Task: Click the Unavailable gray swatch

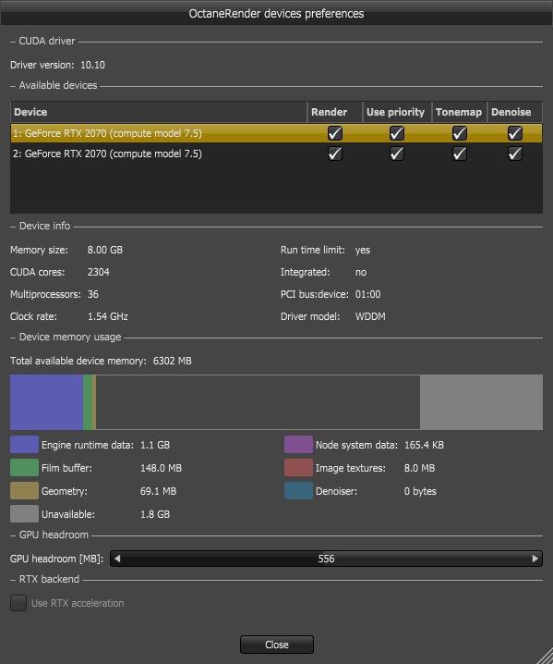Action: pyautogui.click(x=24, y=514)
